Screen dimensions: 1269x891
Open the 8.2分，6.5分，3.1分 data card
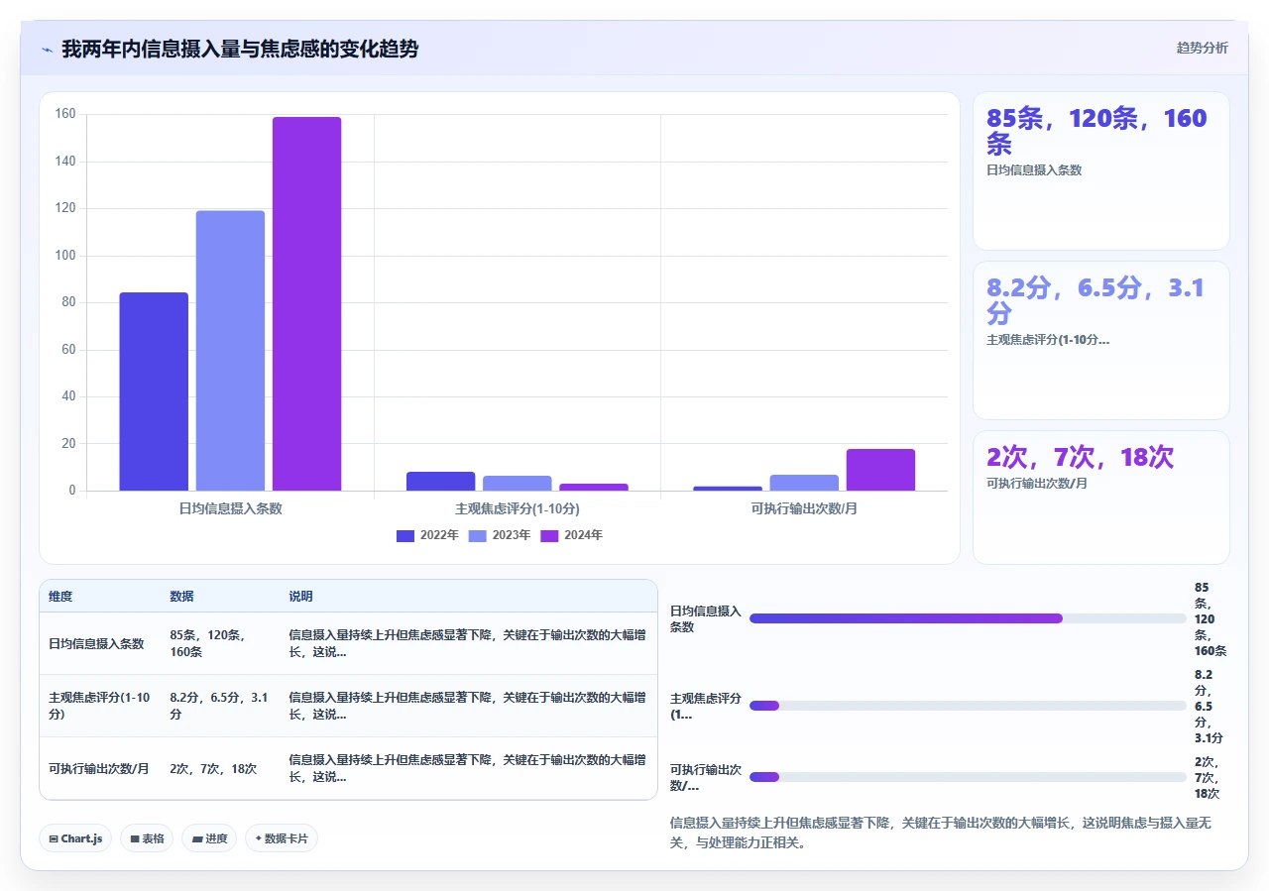click(x=1101, y=341)
